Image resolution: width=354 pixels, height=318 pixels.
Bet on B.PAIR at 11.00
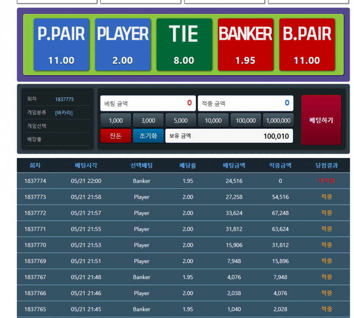tap(307, 44)
